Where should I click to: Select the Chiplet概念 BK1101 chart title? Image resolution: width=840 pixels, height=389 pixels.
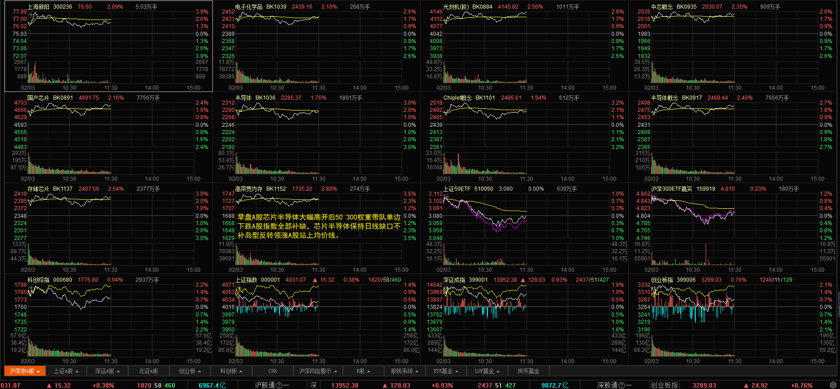pos(469,98)
